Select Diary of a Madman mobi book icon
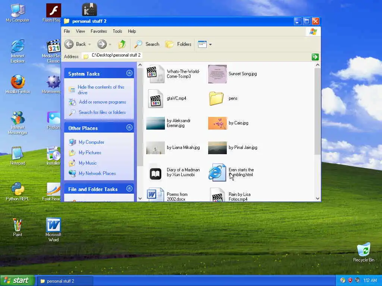Viewport: 382px width, 286px height. [x=156, y=174]
